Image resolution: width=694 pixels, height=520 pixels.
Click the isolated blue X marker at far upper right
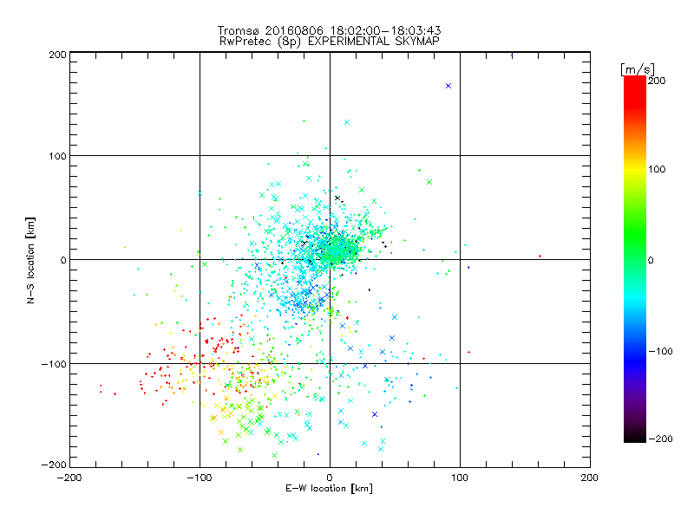click(448, 86)
